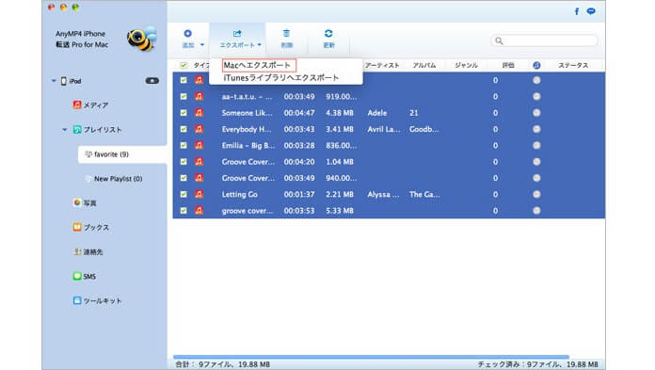Viewport: 655px width, 370px height.
Task: Click the search field
Action: (x=544, y=40)
